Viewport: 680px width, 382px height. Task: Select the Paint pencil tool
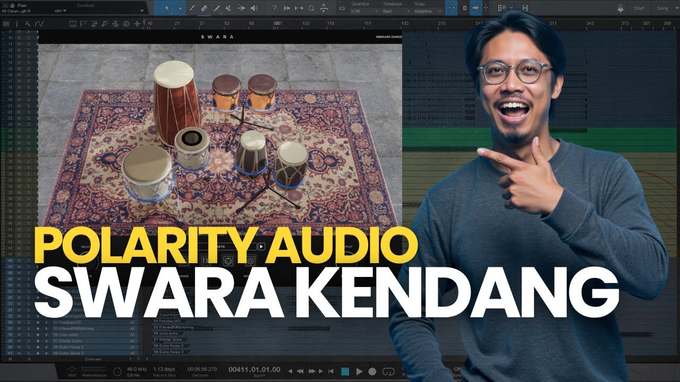[x=192, y=8]
